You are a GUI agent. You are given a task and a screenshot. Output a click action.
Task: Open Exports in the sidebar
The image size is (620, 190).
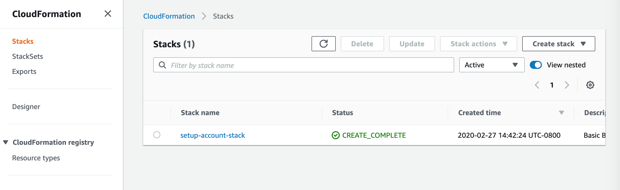(24, 71)
